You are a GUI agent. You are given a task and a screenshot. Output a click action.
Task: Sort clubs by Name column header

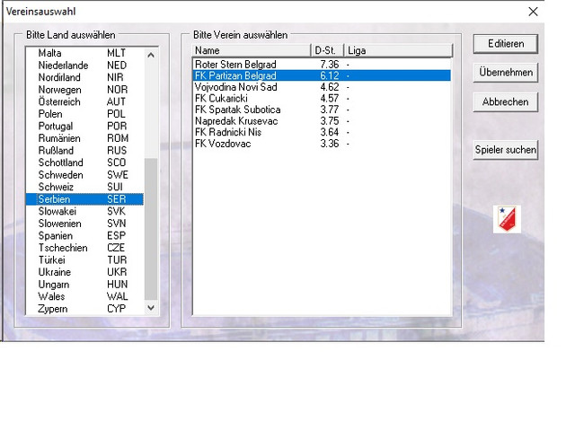coord(252,50)
